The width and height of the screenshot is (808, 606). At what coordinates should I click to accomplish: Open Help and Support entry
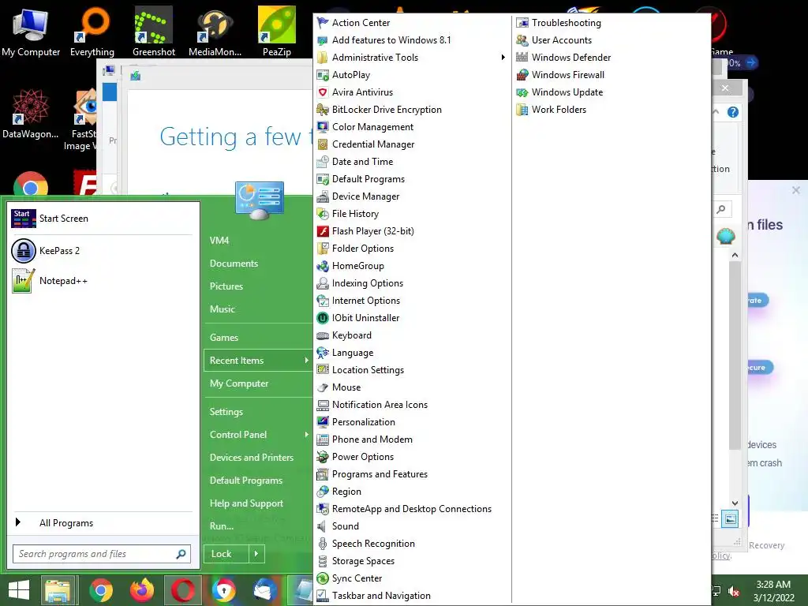(246, 503)
